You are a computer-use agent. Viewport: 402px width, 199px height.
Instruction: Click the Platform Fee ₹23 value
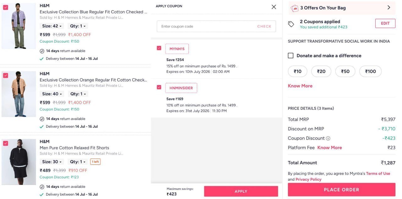(391, 148)
